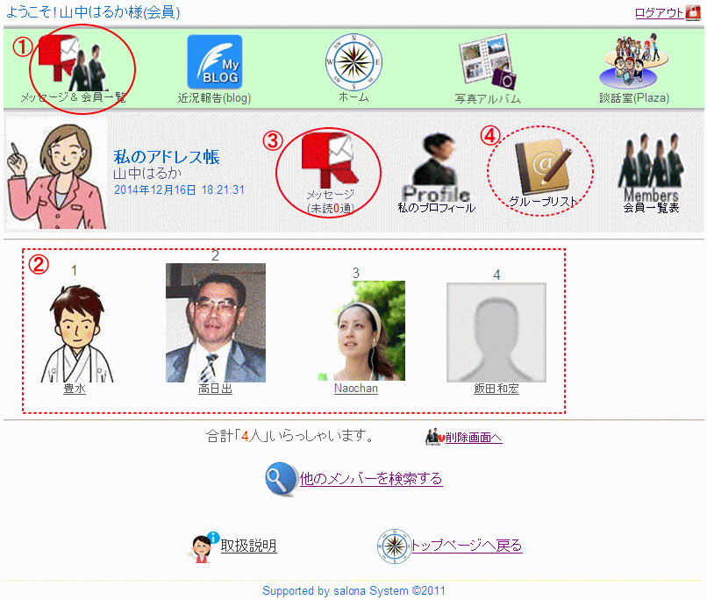This screenshot has height=600, width=707.
Task: Open the 削除画面へ link
Action: point(473,438)
